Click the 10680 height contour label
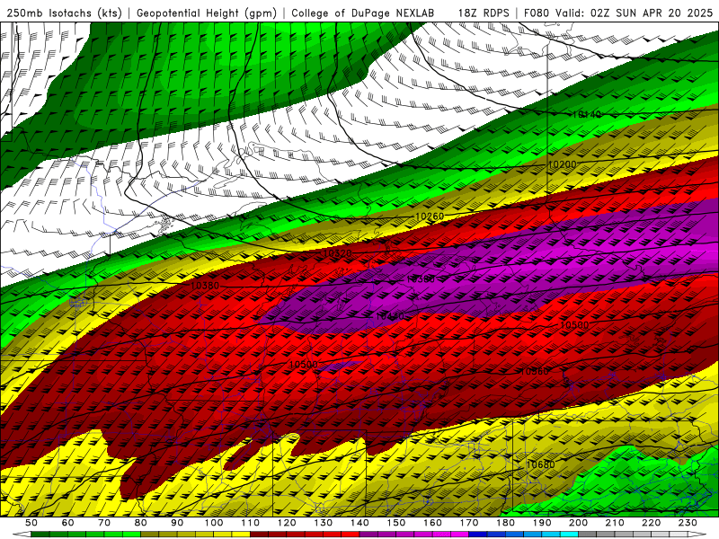This screenshot has height=539, width=719. point(541,464)
